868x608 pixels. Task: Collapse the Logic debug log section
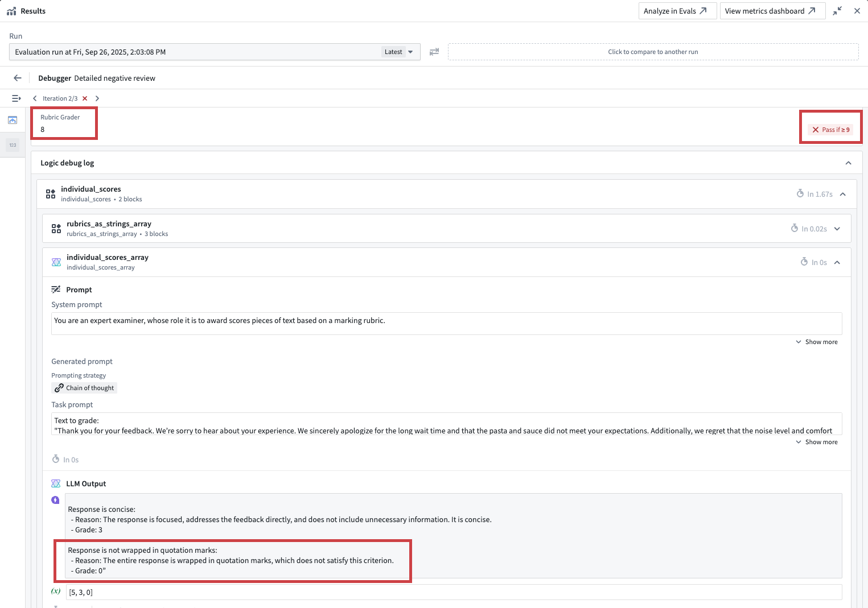(848, 163)
